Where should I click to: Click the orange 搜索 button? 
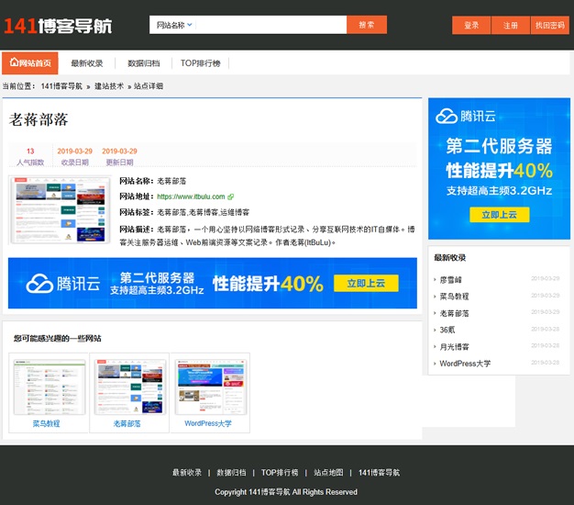[x=367, y=25]
